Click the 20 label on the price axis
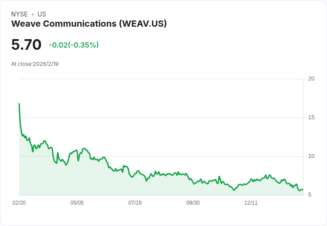Image resolution: width=327 pixels, height=226 pixels. tap(311, 79)
